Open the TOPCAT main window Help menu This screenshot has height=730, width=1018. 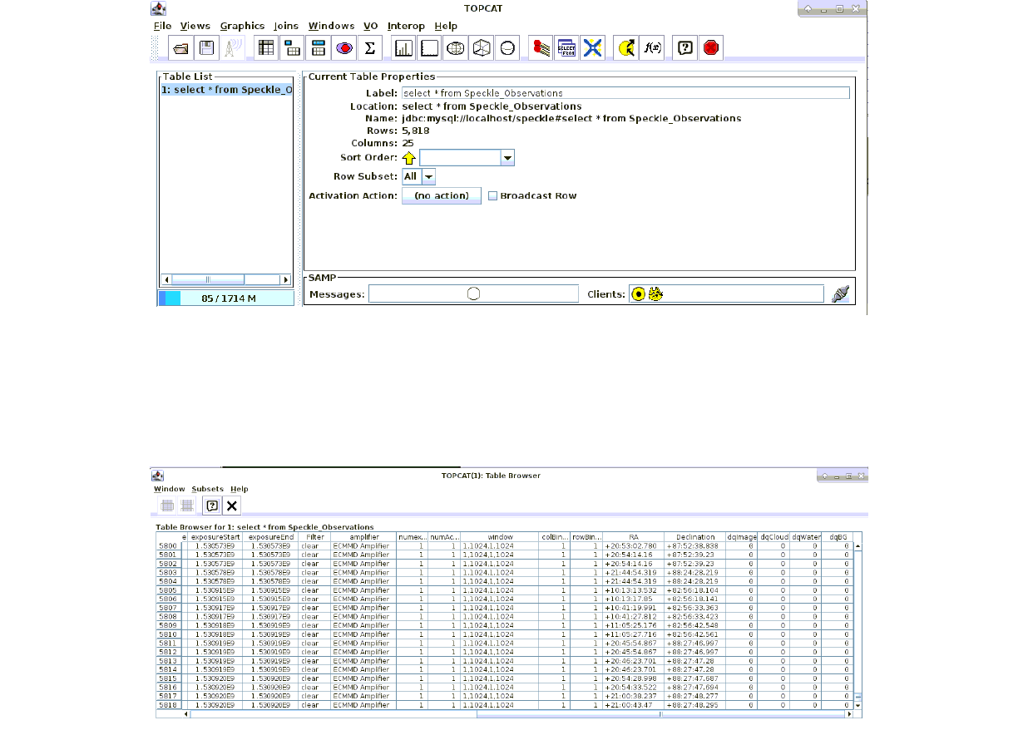click(446, 26)
